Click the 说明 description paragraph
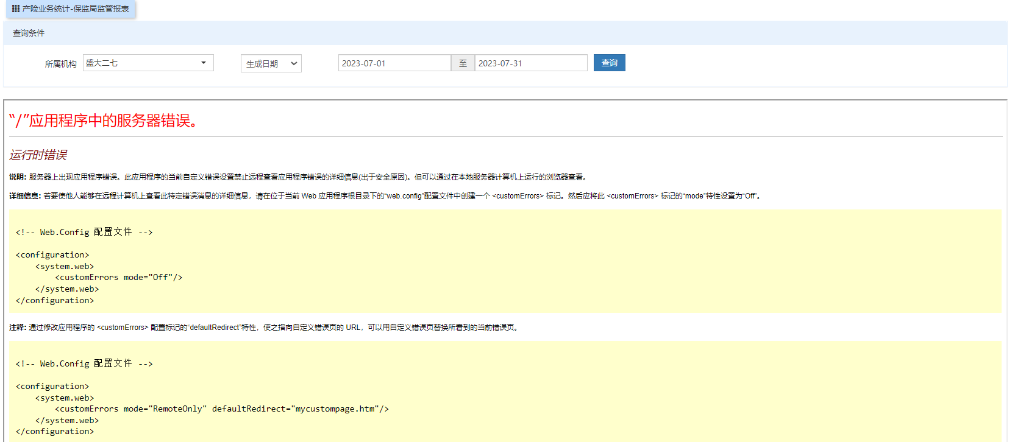This screenshot has width=1015, height=442. 299,177
